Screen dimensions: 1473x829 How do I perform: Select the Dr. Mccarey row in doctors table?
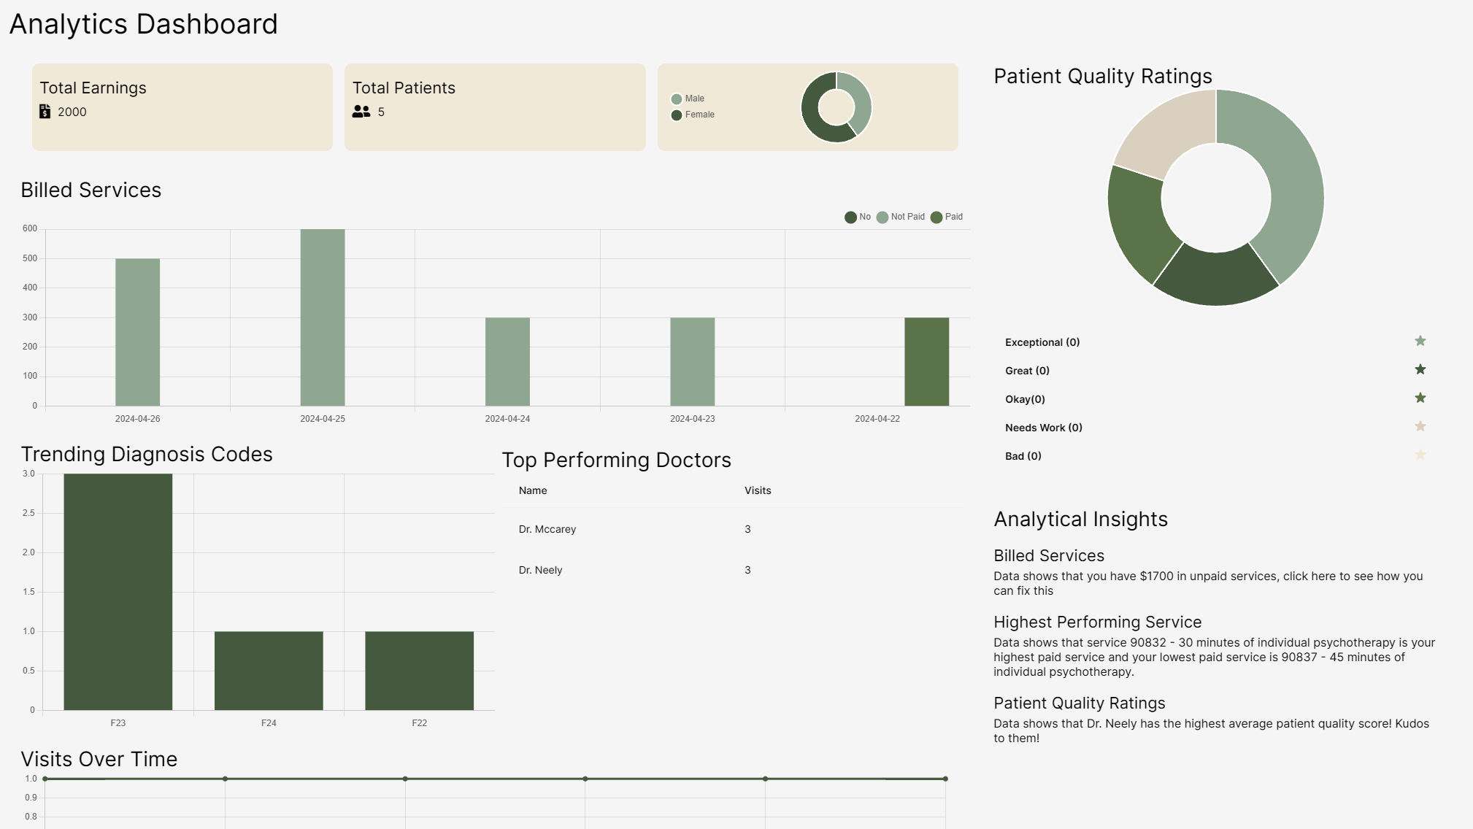(547, 529)
